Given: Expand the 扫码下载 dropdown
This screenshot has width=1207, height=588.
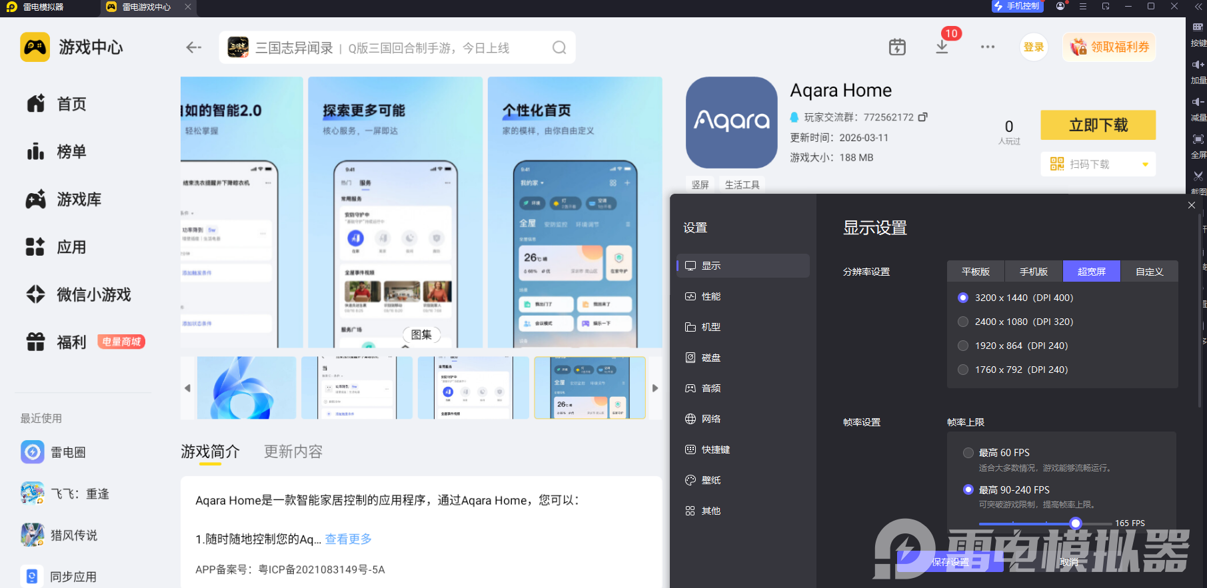Looking at the screenshot, I should 1145,164.
